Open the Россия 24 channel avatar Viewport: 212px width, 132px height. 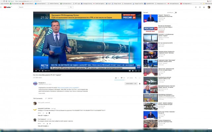pyautogui.click(x=35, y=83)
